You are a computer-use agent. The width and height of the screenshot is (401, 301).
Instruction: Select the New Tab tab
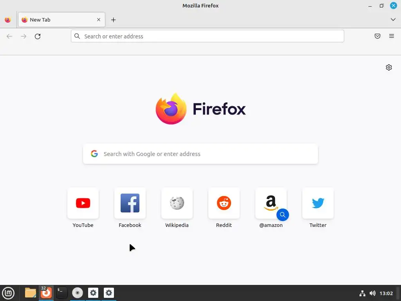tap(61, 20)
